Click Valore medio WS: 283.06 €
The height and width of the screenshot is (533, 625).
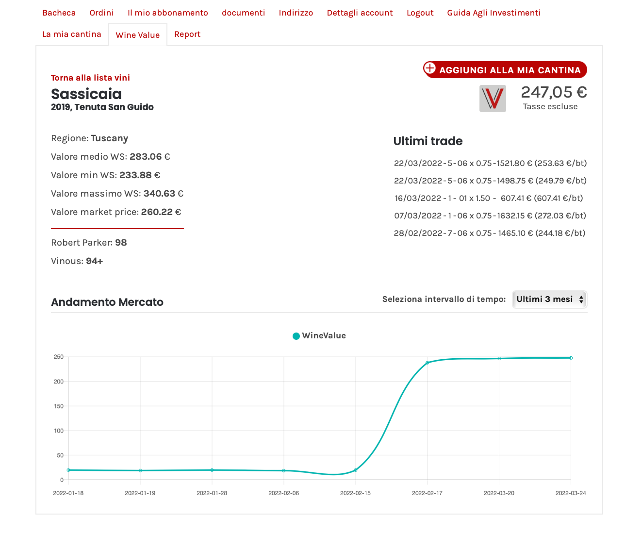111,157
